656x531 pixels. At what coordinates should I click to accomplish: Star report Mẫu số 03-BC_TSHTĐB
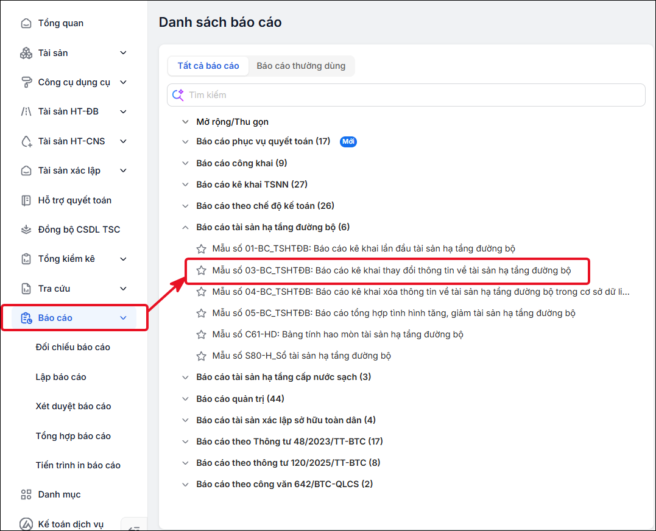click(x=201, y=270)
